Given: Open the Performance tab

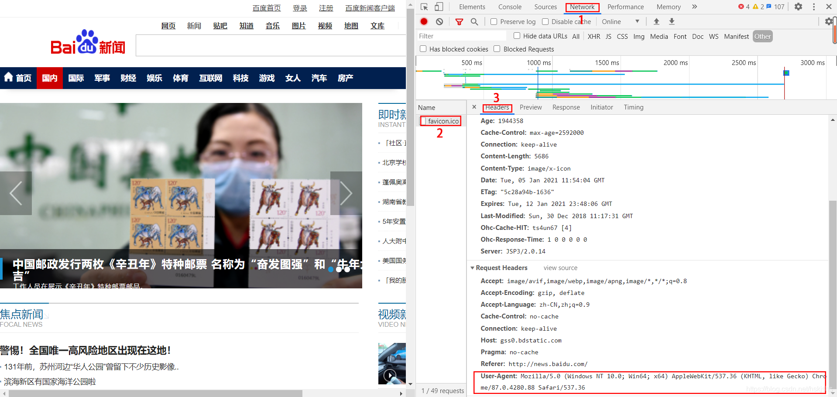Looking at the screenshot, I should click(625, 7).
